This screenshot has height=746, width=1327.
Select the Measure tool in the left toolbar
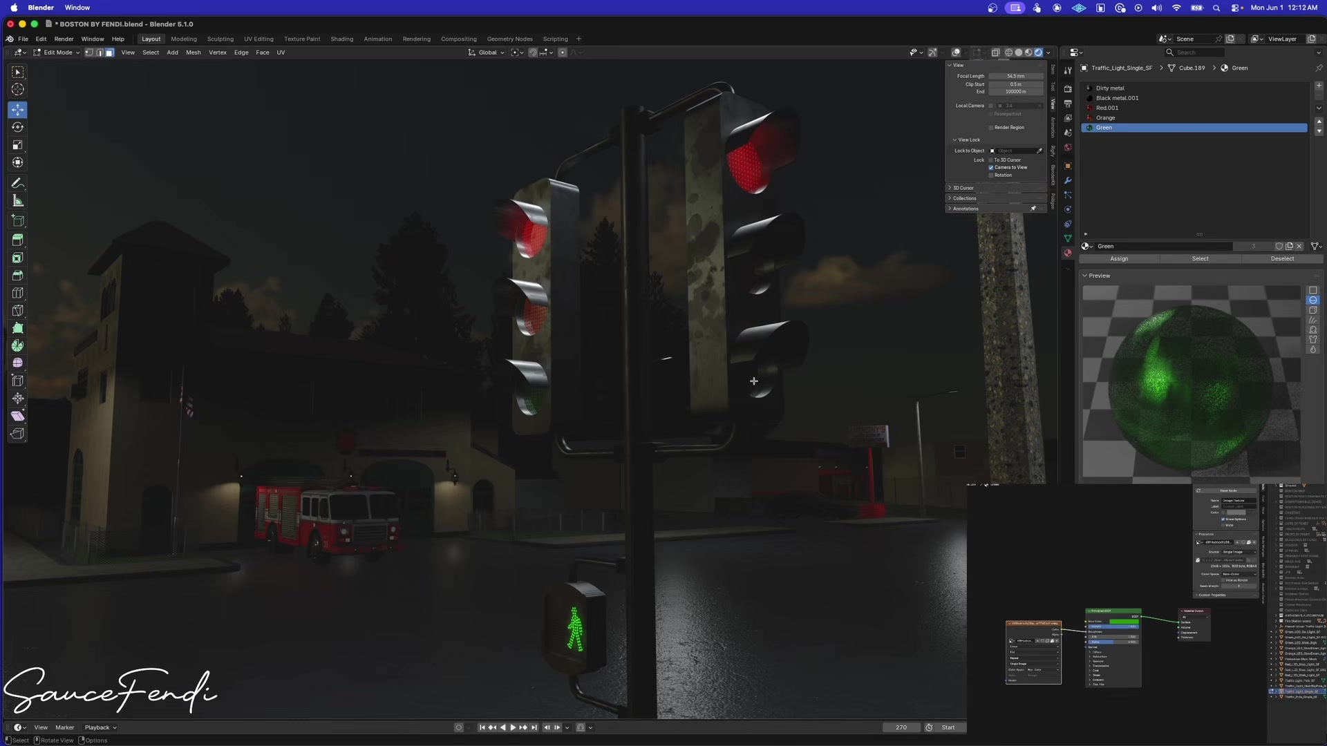(x=18, y=201)
